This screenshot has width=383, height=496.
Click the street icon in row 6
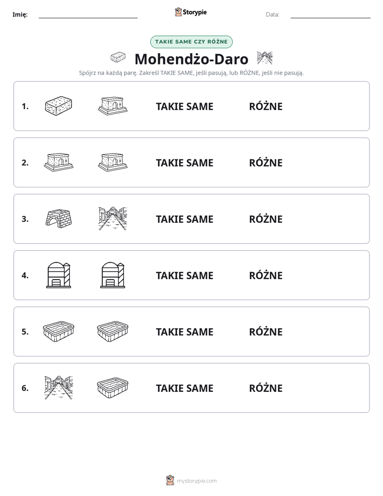coord(58,388)
